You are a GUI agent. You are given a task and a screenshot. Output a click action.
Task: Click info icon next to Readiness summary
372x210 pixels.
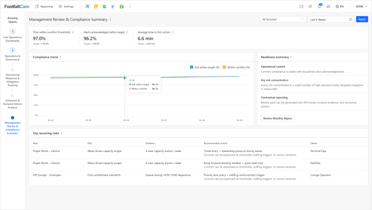pos(290,57)
